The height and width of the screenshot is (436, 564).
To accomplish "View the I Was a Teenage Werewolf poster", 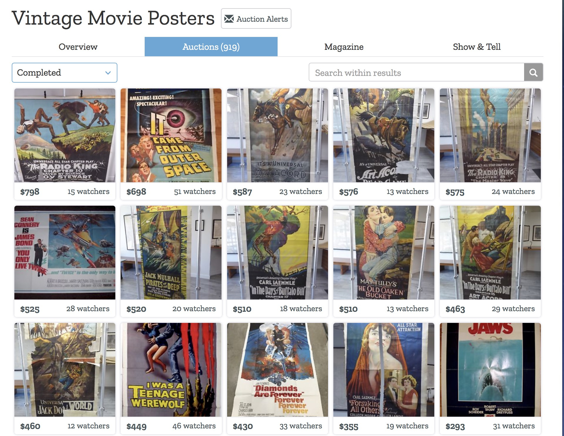I will pyautogui.click(x=171, y=369).
